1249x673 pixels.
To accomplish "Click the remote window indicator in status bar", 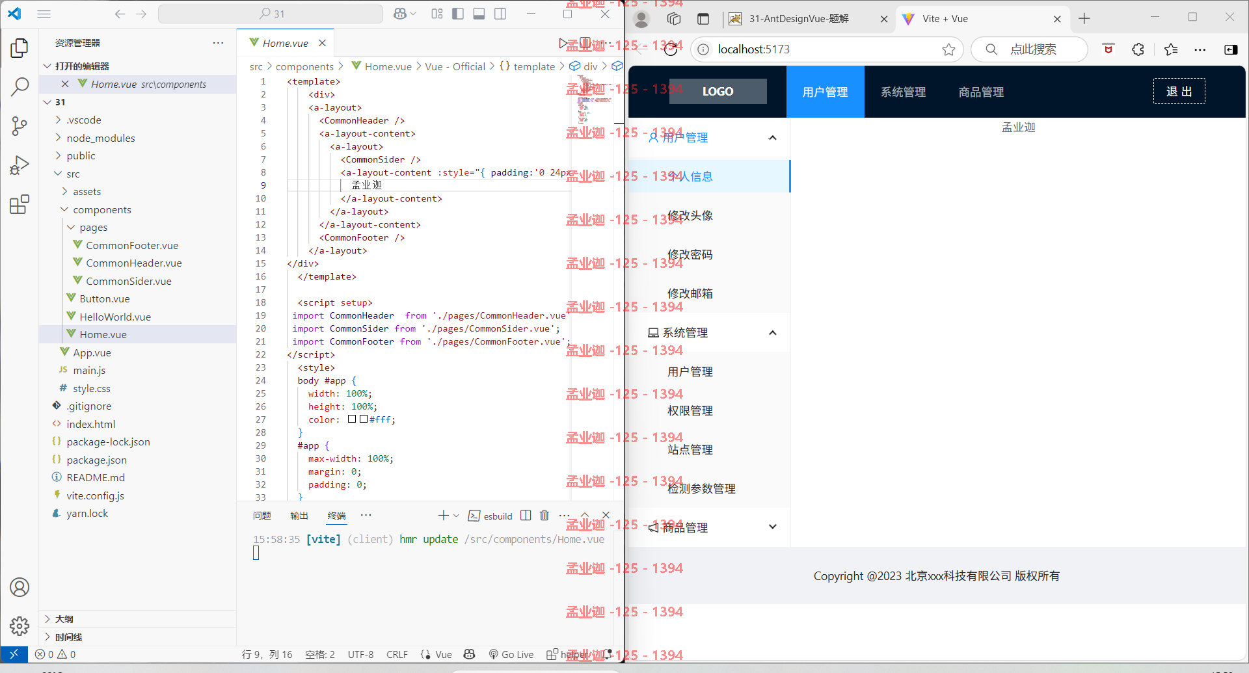I will point(14,654).
